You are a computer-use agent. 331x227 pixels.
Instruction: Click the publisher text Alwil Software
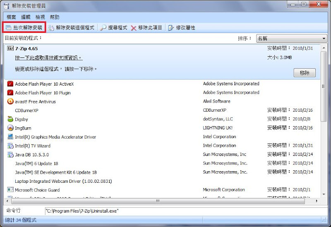(x=216, y=101)
